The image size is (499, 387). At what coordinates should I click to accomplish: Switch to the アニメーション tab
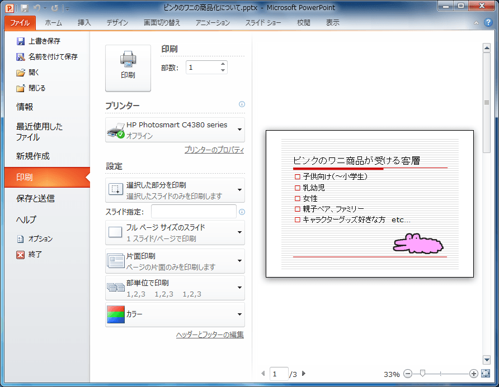pos(213,23)
